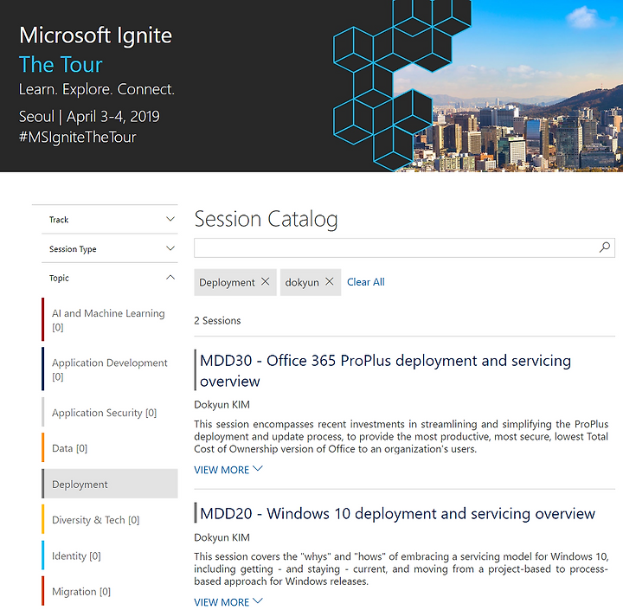The height and width of the screenshot is (610, 623).
Task: Click the search magnifier icon
Action: [604, 247]
